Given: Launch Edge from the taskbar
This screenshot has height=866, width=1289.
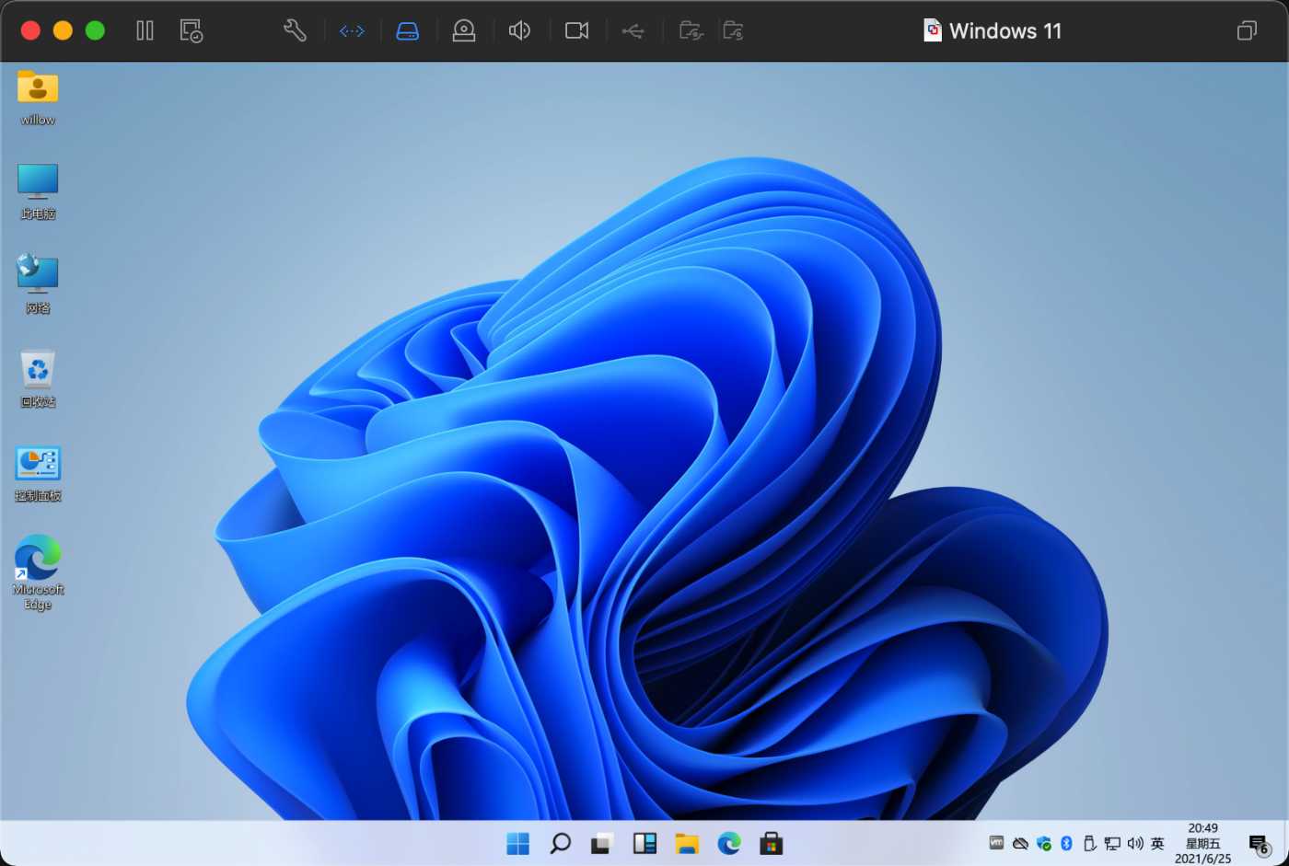Looking at the screenshot, I should coord(729,843).
